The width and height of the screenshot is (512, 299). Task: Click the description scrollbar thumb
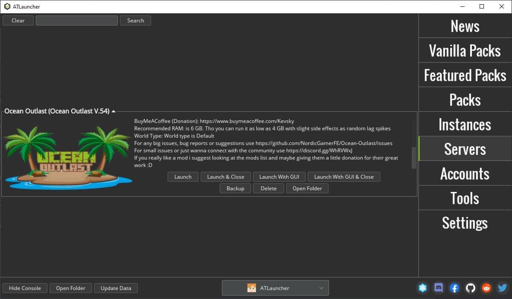click(x=413, y=158)
